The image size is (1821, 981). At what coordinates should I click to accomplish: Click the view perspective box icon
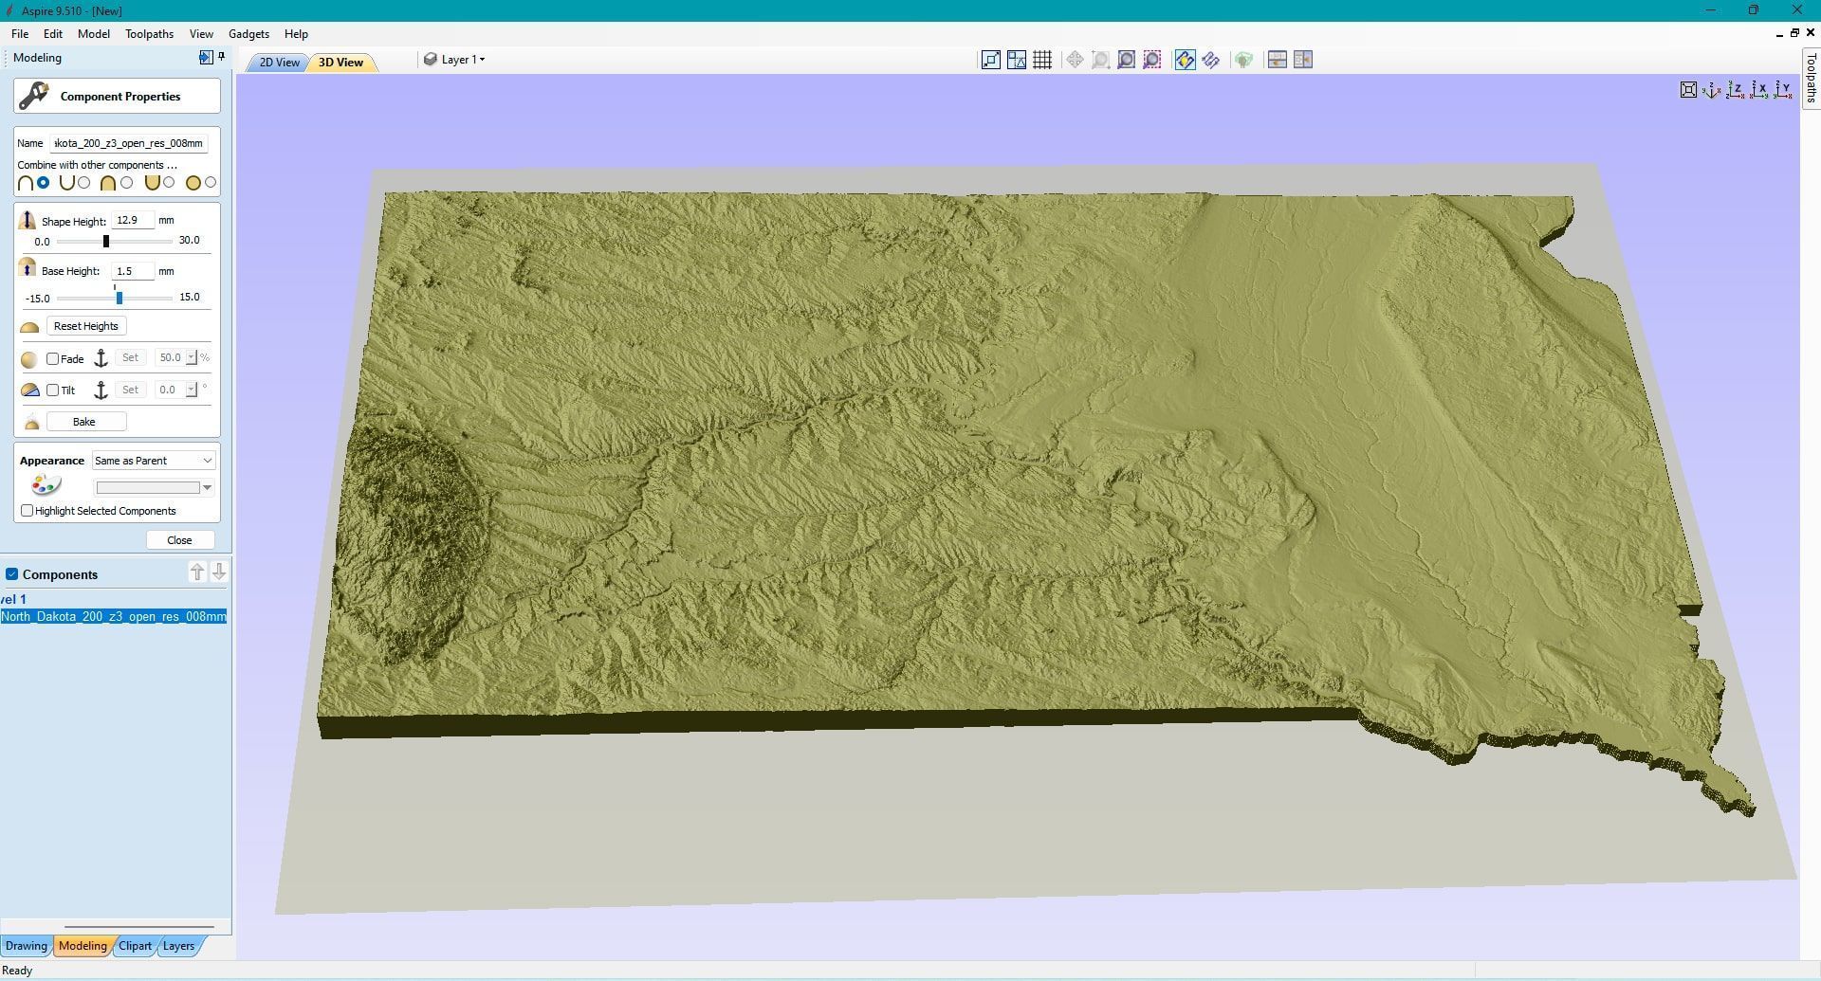point(1688,90)
